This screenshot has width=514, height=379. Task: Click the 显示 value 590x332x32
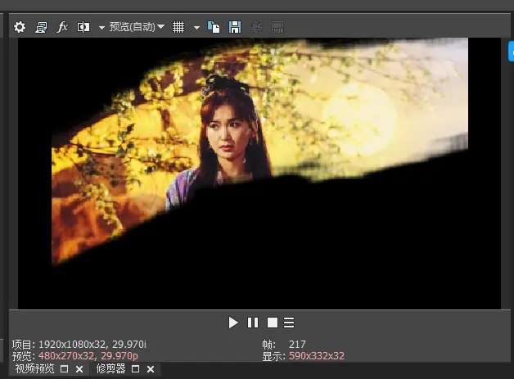pos(317,356)
